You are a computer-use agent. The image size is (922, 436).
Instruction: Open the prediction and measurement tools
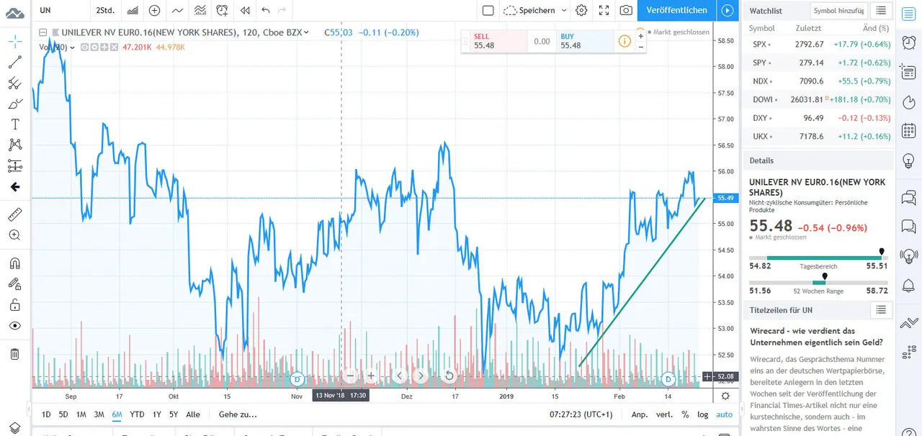(x=14, y=166)
